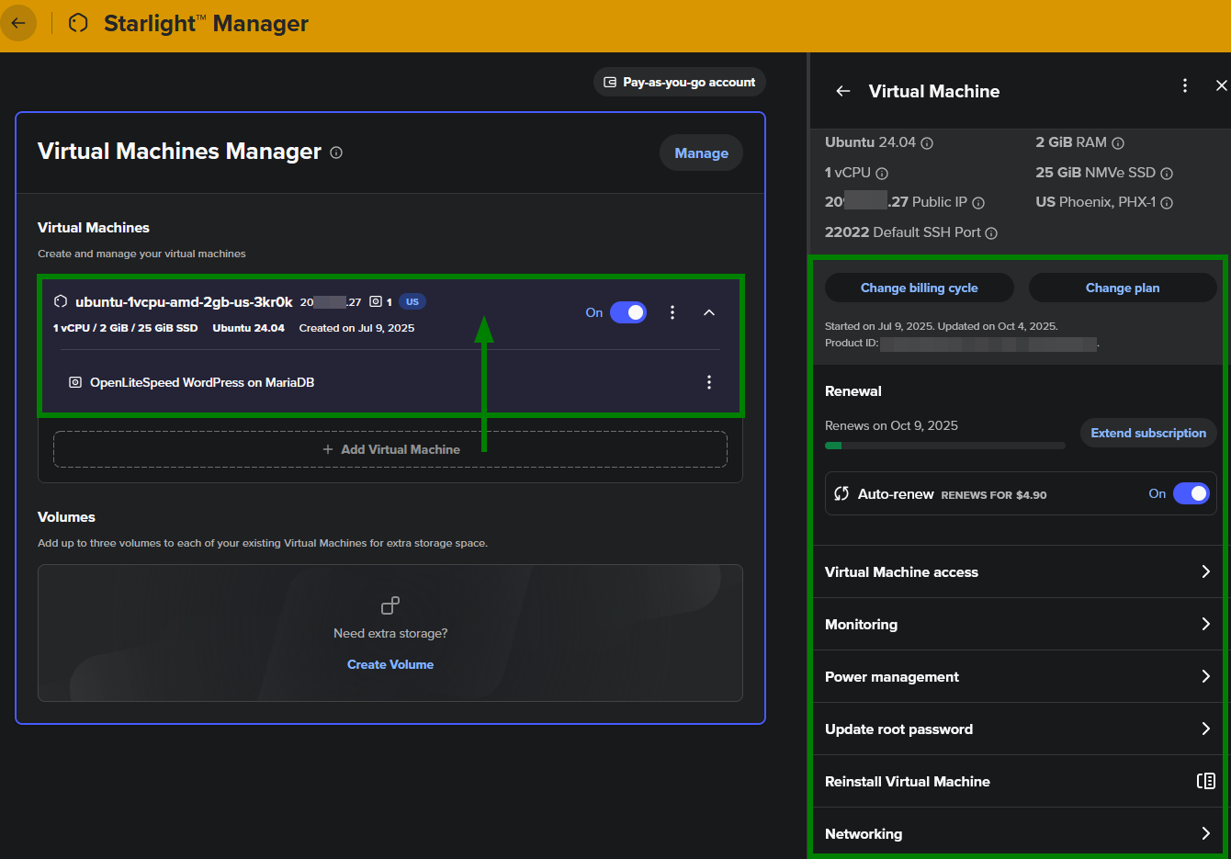Click the Reinstall Virtual Machine icon
This screenshot has height=859, width=1231.
1206,781
